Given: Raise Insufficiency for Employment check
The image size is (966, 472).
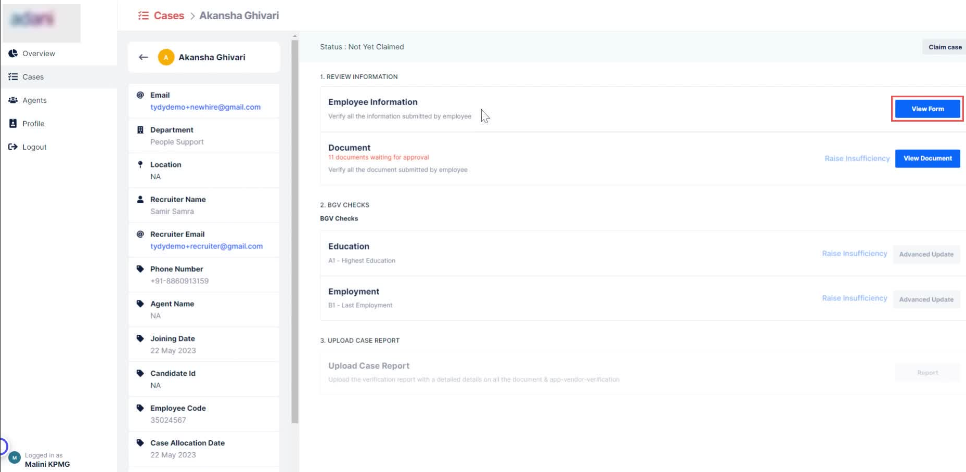Looking at the screenshot, I should 855,298.
